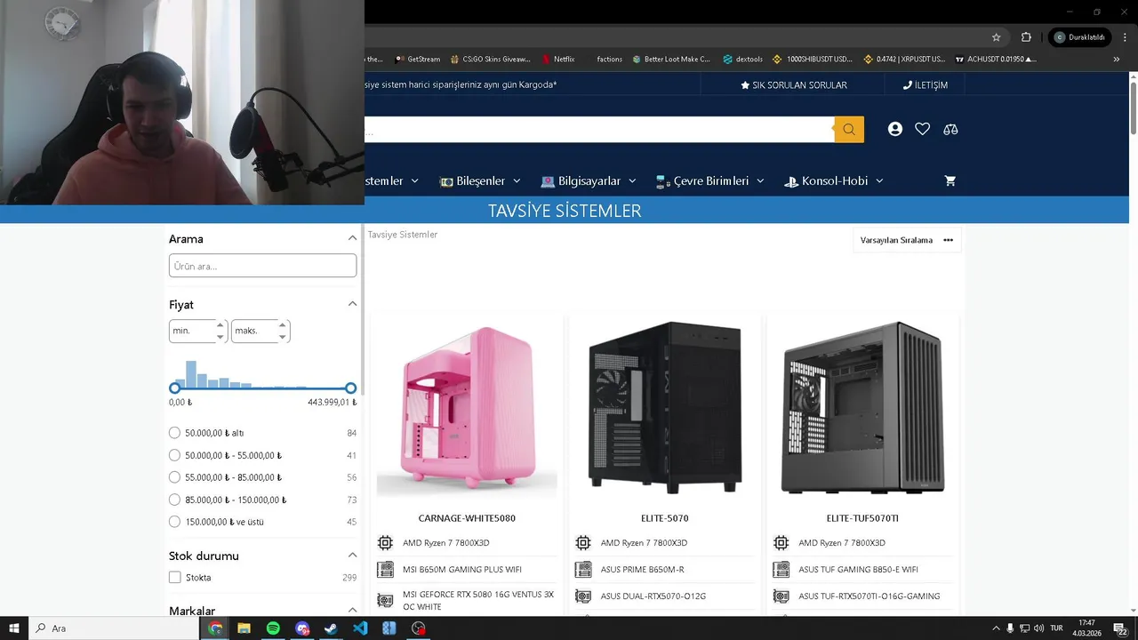This screenshot has height=640, width=1138.
Task: Select the 85.000,00 ₺ - 150.000,00 ₺ filter
Action: [174, 500]
